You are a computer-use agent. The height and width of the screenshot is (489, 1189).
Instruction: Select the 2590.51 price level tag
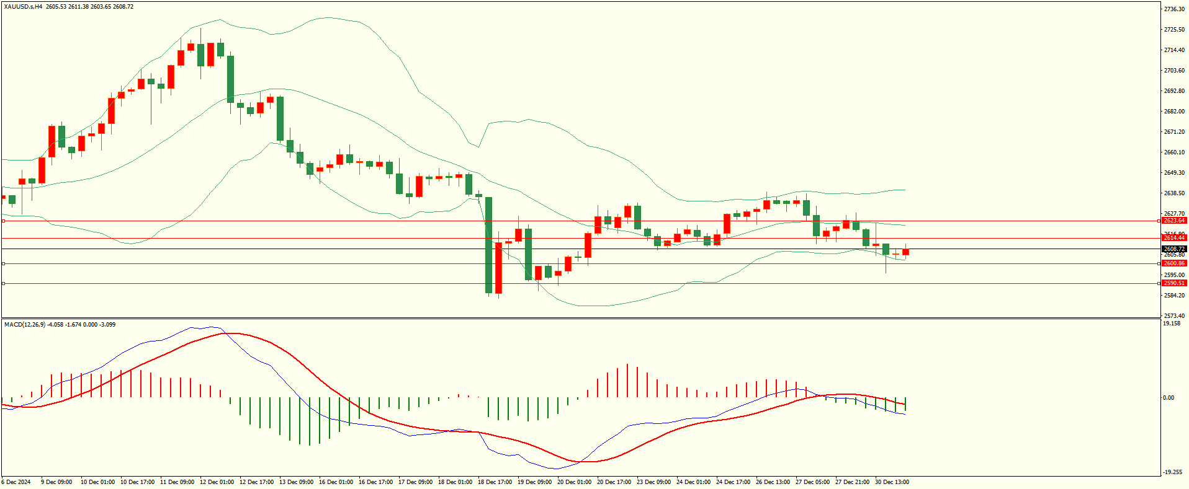[x=1173, y=283]
